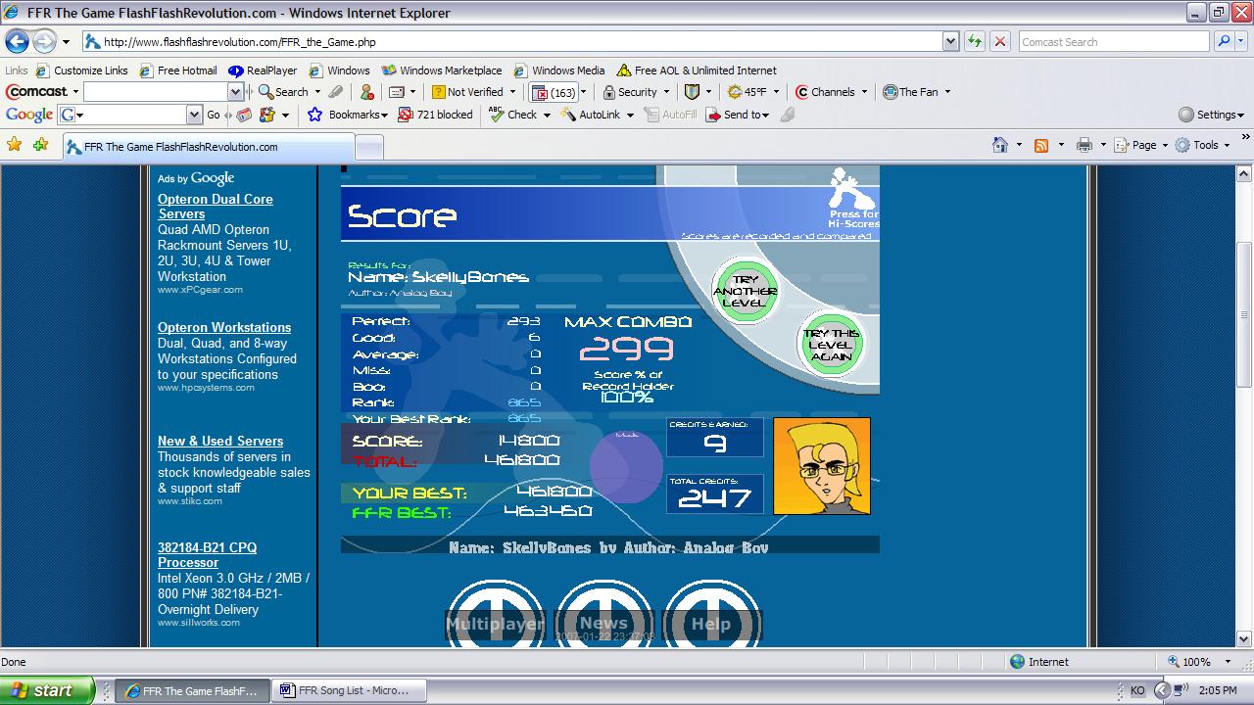Toggle the AutoLink toolbar button
Viewport: 1254px width, 705px height.
[592, 115]
